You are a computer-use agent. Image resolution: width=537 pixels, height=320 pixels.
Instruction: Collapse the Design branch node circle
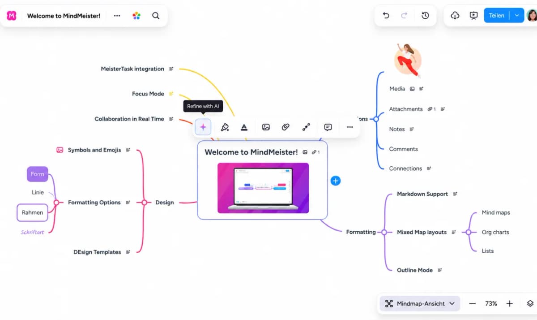coord(144,203)
